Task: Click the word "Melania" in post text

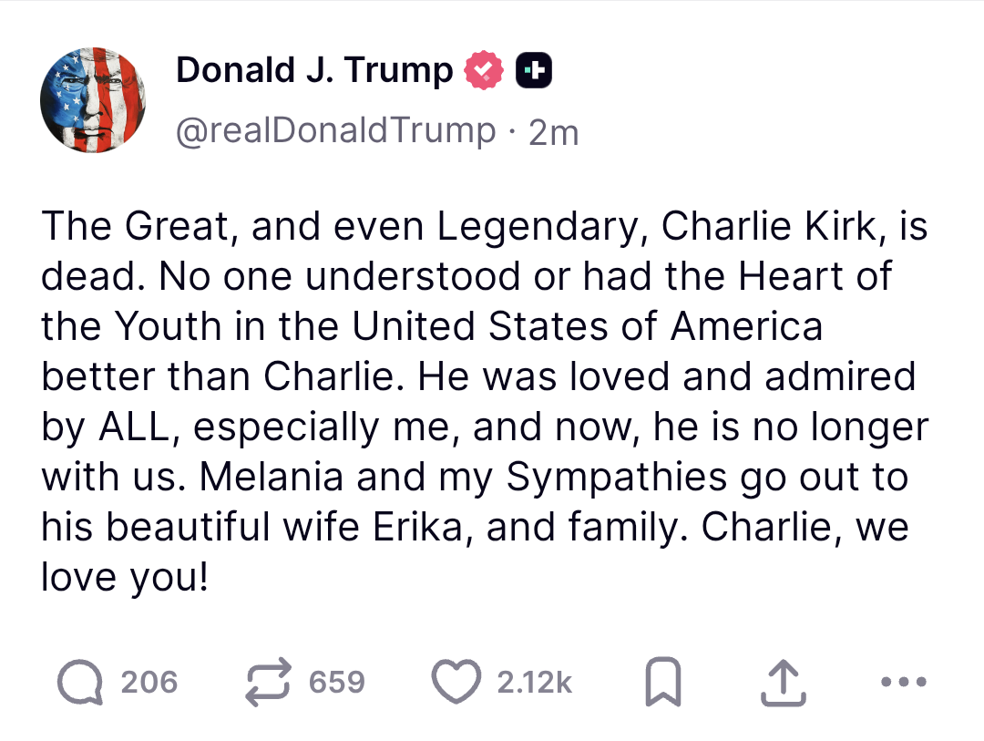Action: tap(272, 477)
